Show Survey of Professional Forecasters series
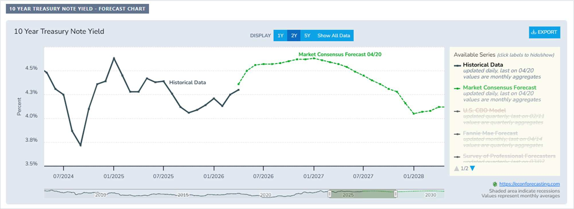 coord(509,156)
